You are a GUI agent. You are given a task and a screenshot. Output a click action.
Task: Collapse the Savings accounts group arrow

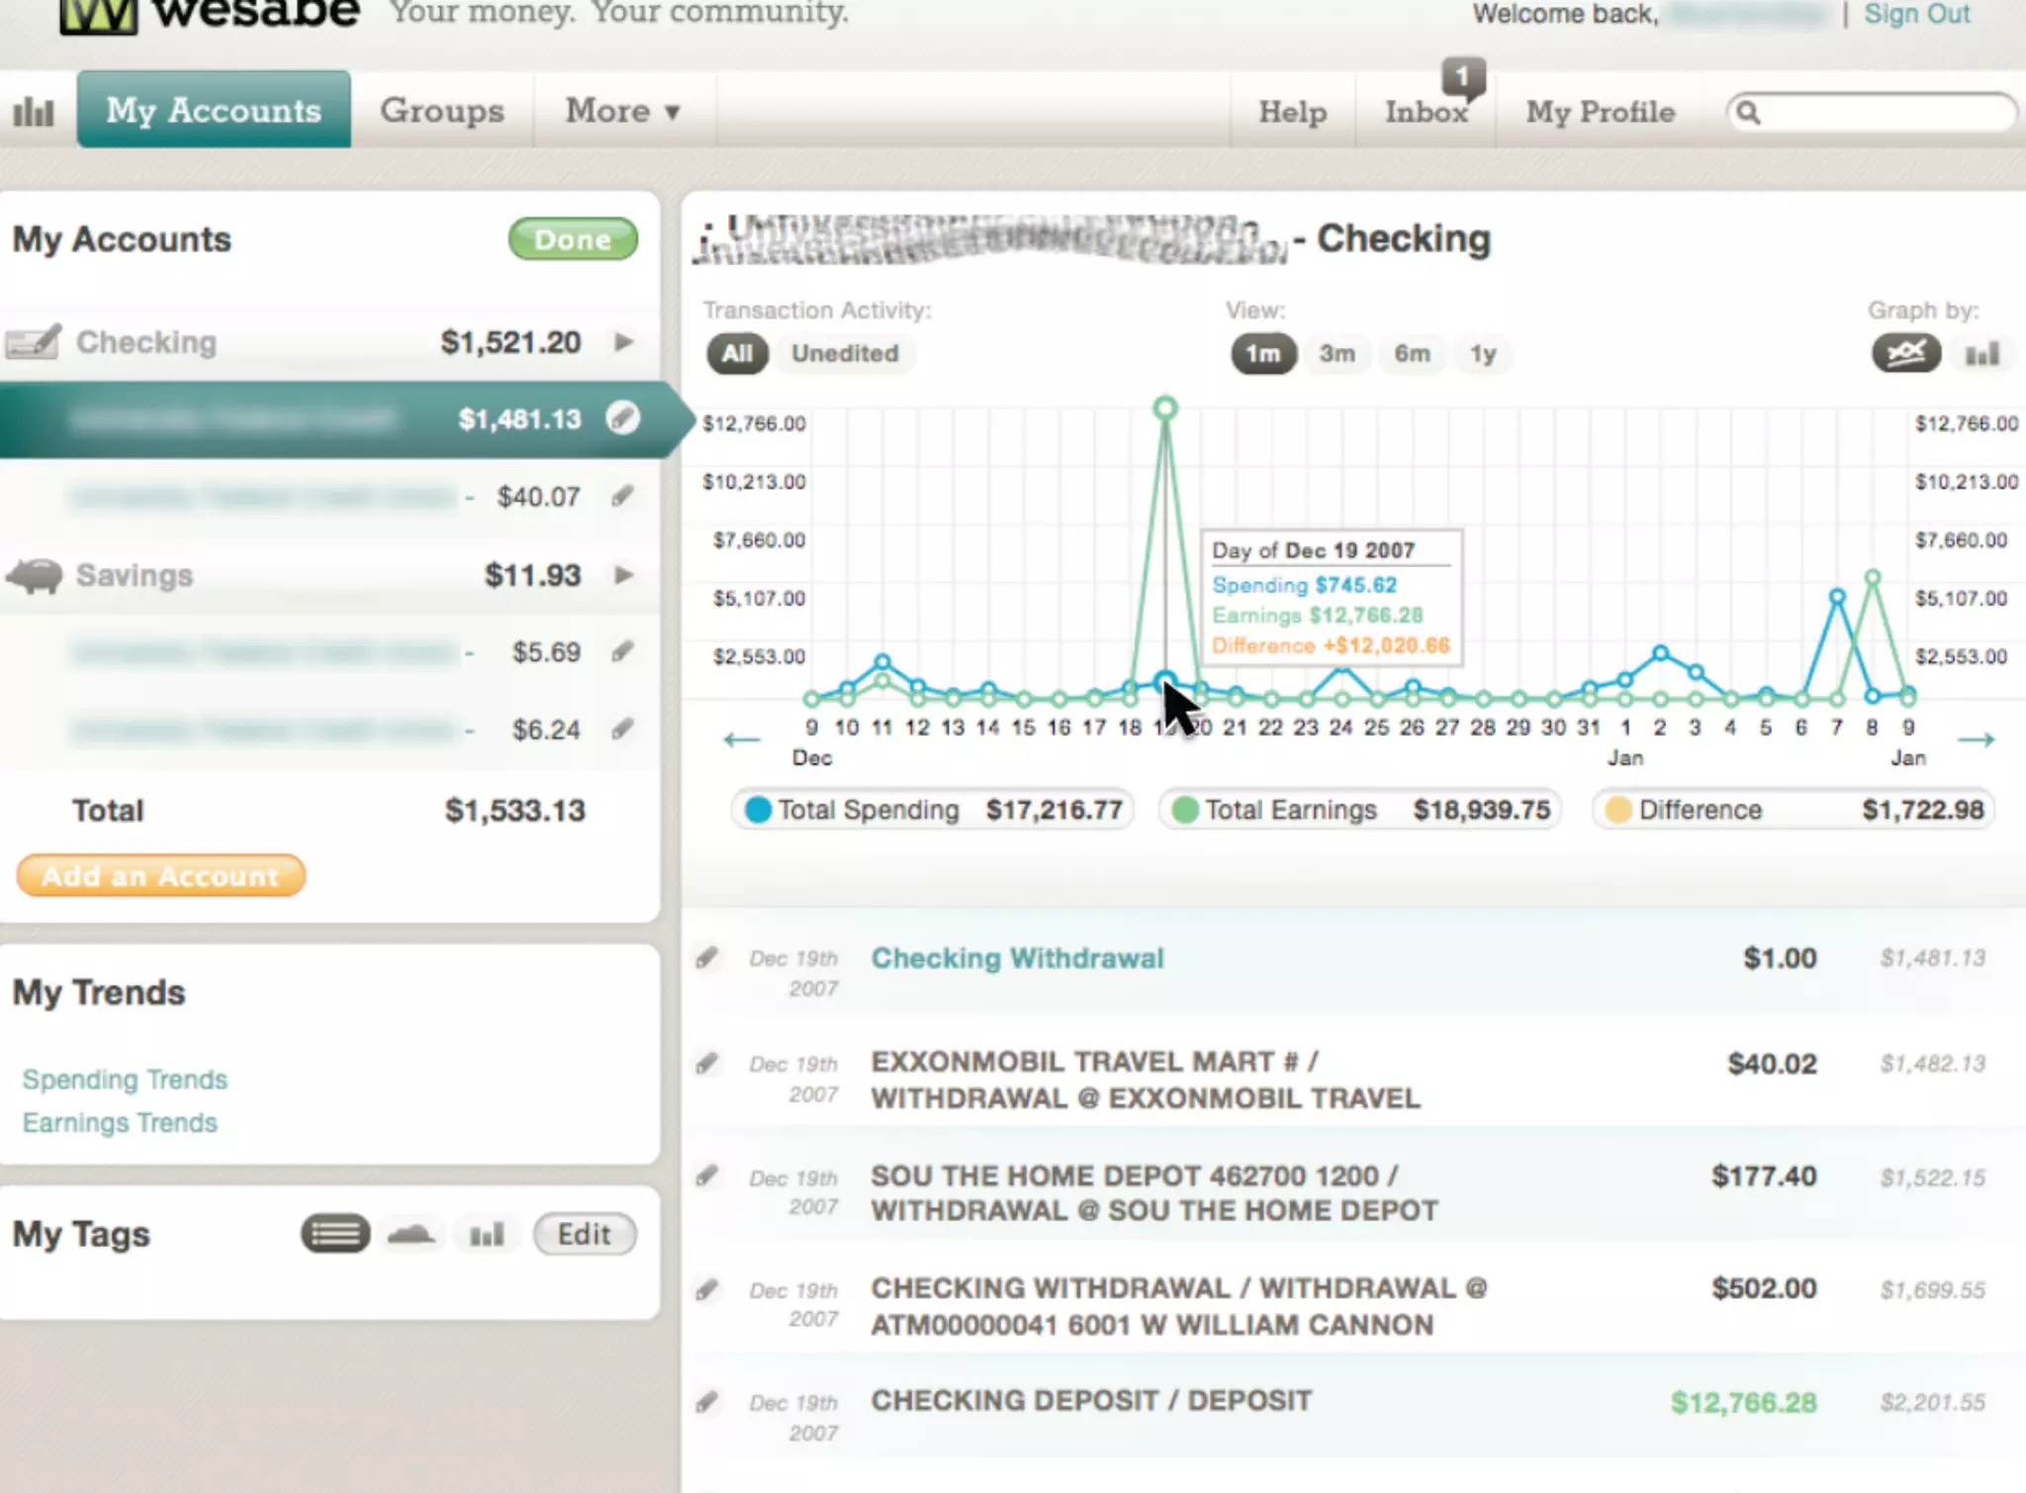pyautogui.click(x=623, y=574)
